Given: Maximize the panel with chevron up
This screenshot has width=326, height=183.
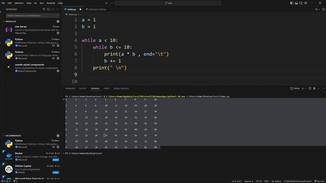Looking at the screenshot, I should click(323, 88).
